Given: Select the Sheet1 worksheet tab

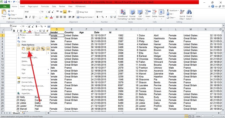Looking at the screenshot, I should point(16,113).
